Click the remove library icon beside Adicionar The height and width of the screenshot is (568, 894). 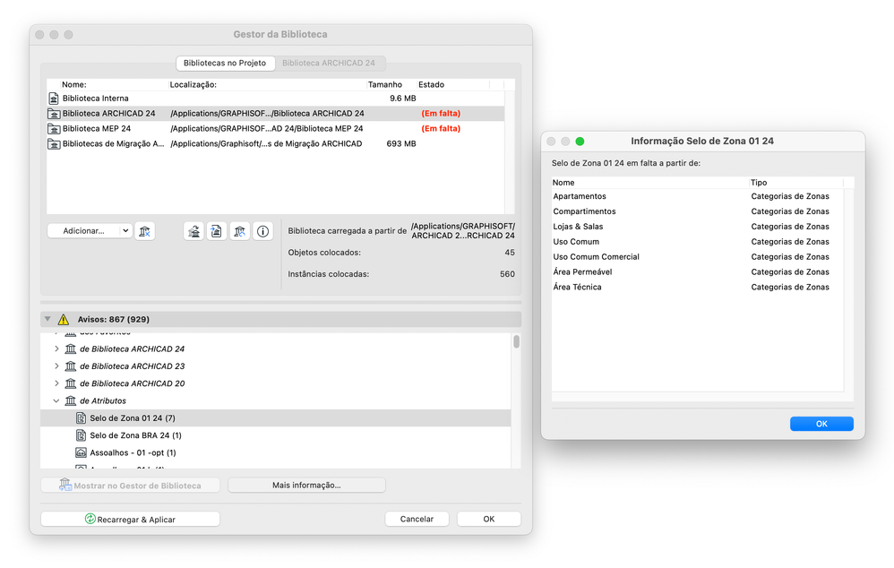pyautogui.click(x=145, y=231)
